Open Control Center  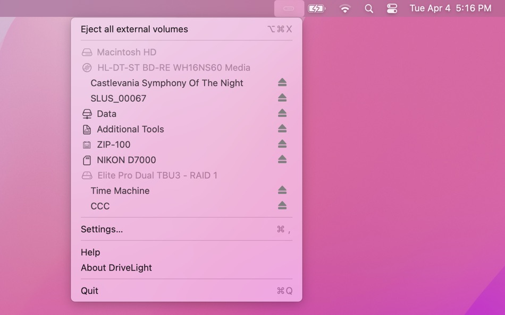[392, 8]
